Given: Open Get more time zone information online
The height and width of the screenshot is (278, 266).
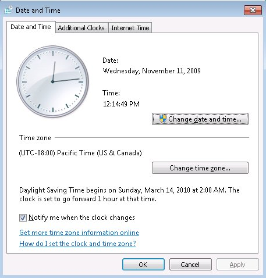Looking at the screenshot, I should [79, 233].
